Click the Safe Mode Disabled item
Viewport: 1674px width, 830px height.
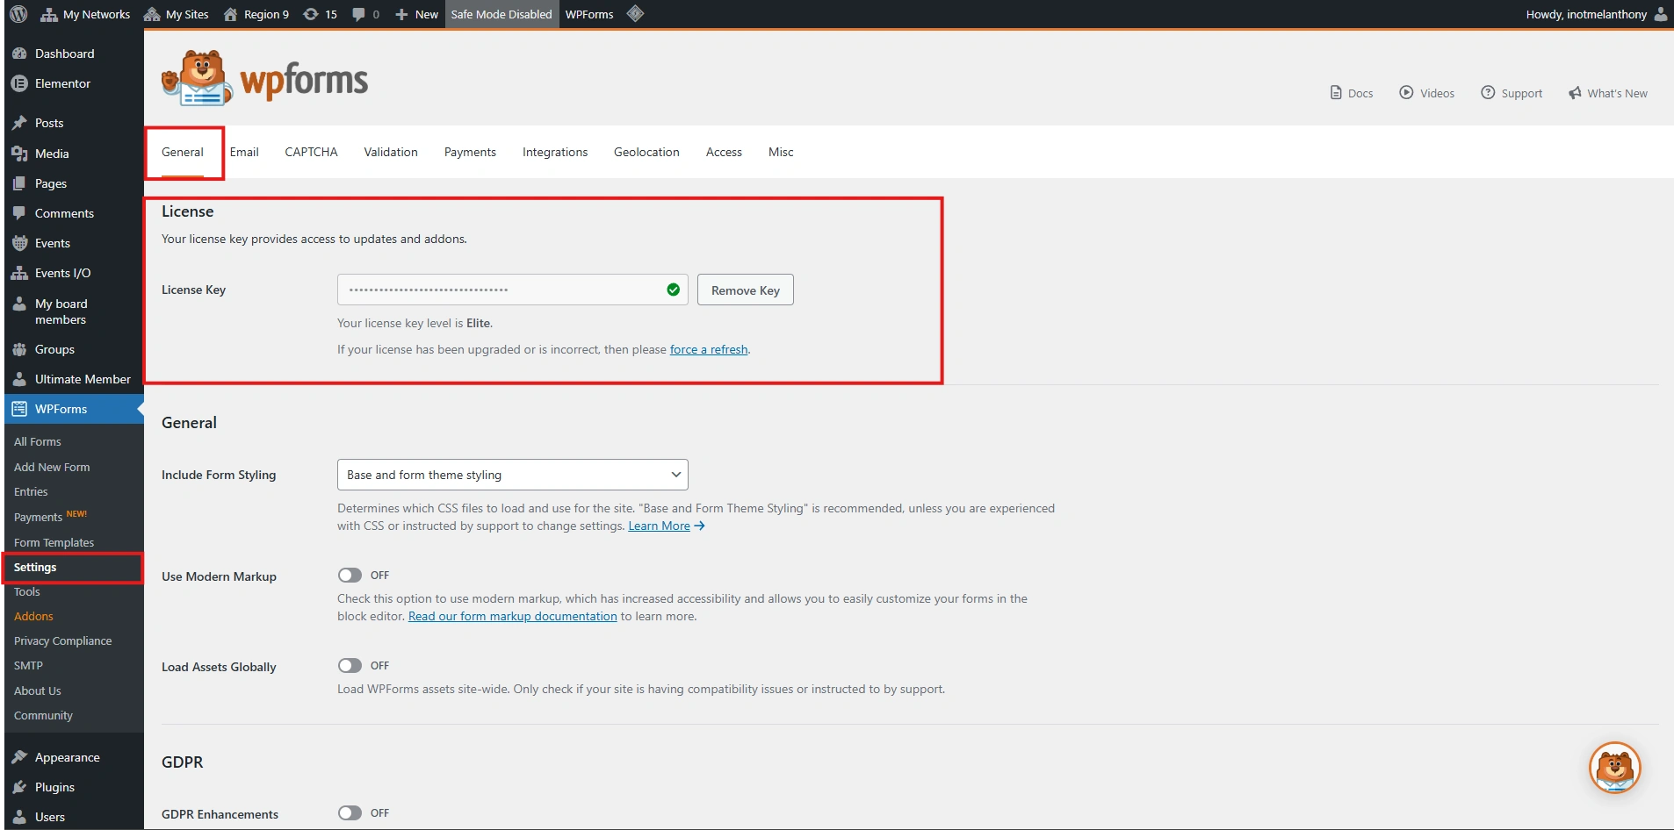[x=501, y=14]
